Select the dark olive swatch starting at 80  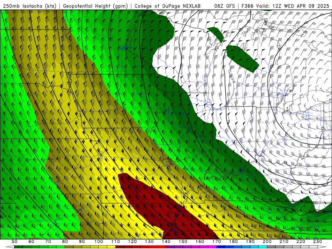coord(69,247)
